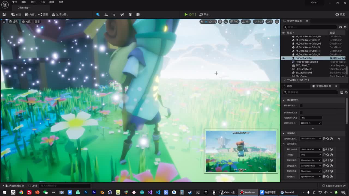The image size is (349, 196).
Task: Select PostProcessVolume in the outliner
Action: tap(307, 62)
